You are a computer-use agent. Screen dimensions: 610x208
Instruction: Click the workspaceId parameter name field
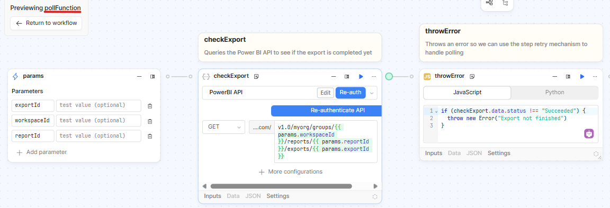click(33, 121)
